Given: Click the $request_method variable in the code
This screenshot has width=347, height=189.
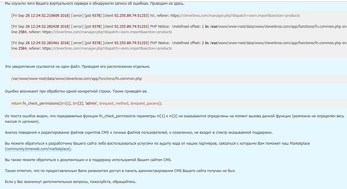Looking at the screenshot, I should pyautogui.click(x=114, y=103).
